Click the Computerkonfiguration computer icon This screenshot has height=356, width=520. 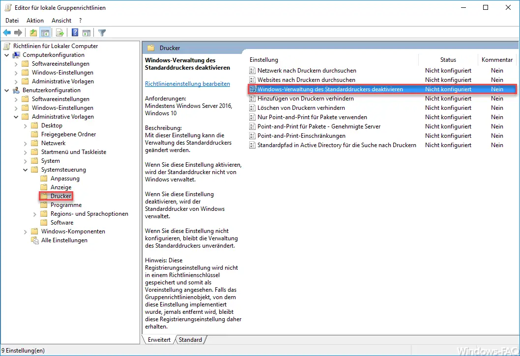pyautogui.click(x=16, y=55)
